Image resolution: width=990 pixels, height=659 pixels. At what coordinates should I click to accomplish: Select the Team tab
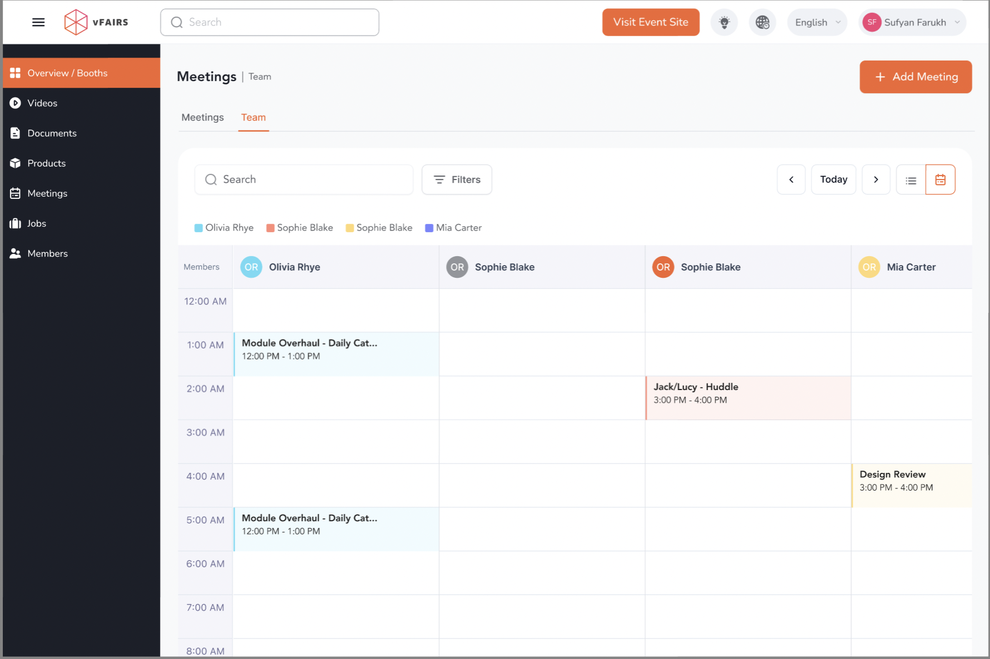253,118
